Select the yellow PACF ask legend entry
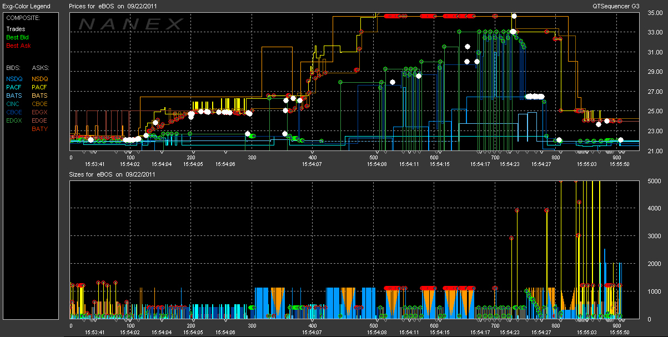 tap(41, 87)
